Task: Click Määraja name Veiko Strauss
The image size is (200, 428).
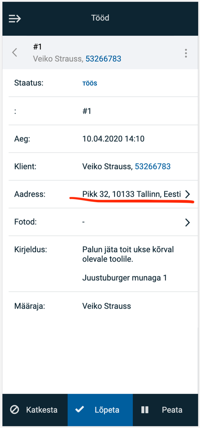Action: click(107, 306)
